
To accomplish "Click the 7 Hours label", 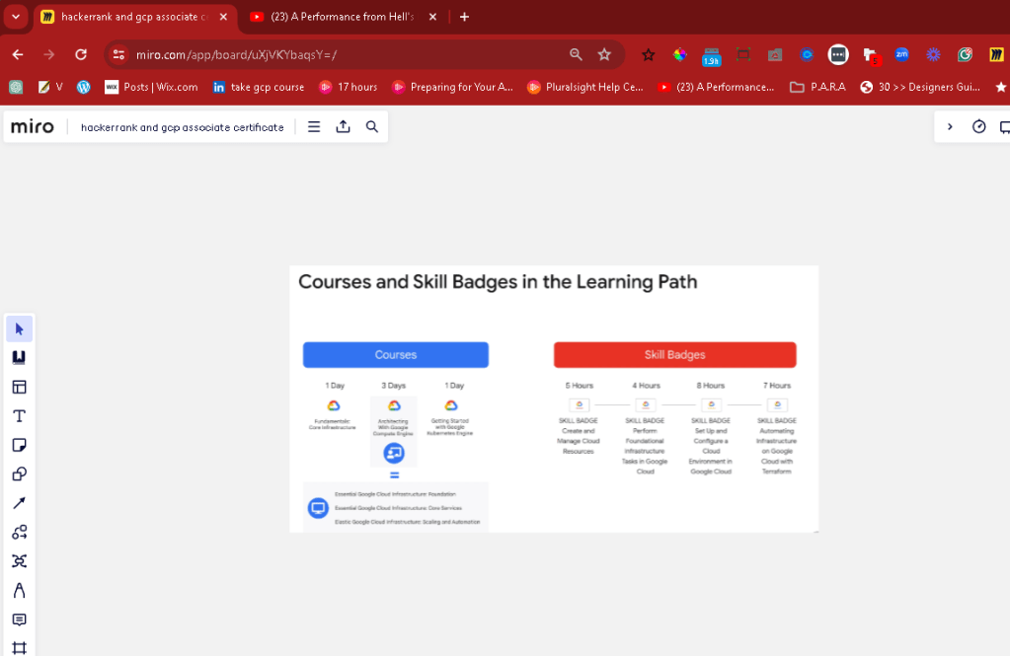I will click(777, 386).
